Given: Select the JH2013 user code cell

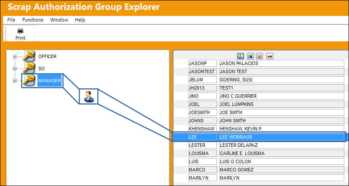Looking at the screenshot, I should 203,88.
